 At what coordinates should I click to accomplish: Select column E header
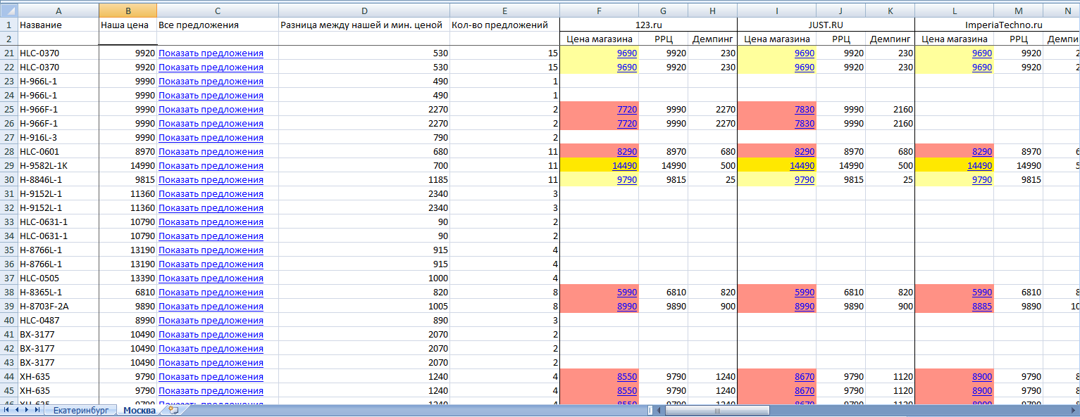(x=504, y=11)
